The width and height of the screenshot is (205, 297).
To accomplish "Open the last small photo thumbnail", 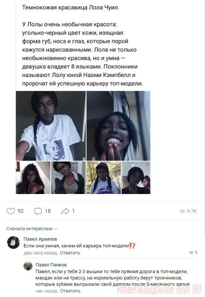I will (136, 178).
